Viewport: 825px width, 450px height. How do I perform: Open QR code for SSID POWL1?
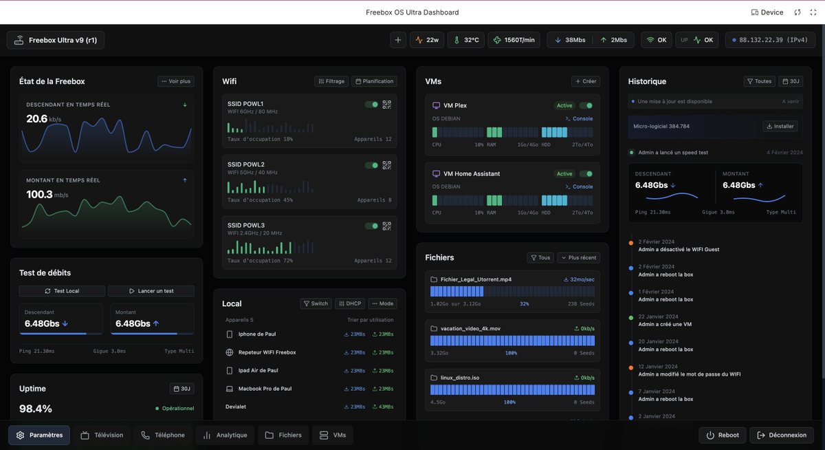pos(387,105)
